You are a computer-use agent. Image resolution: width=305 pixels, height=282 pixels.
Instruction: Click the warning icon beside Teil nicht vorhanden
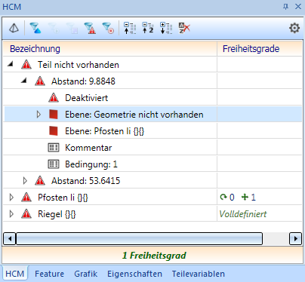coord(26,65)
